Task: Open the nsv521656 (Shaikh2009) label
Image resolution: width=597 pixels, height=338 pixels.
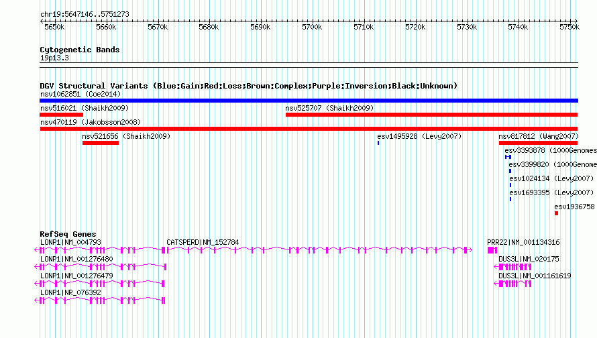Action: 126,136
